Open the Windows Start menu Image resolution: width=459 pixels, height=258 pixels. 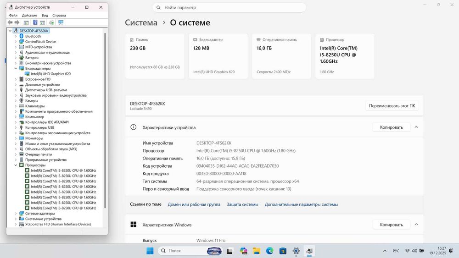(x=150, y=251)
